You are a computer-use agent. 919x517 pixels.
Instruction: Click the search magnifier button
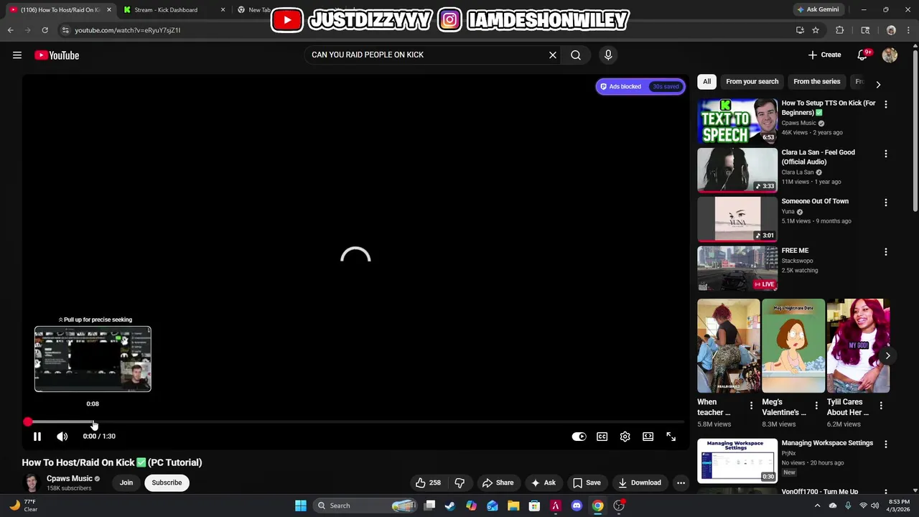[576, 55]
